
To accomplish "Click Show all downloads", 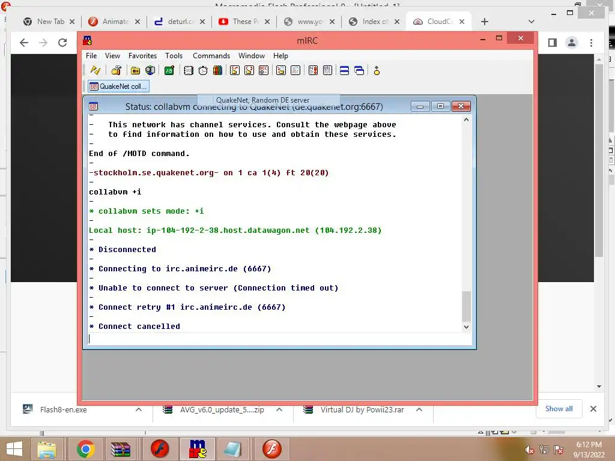I will point(559,409).
